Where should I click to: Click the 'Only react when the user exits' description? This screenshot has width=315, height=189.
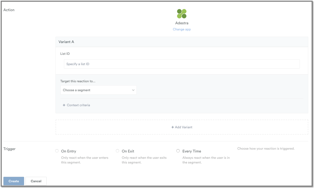click(144, 160)
